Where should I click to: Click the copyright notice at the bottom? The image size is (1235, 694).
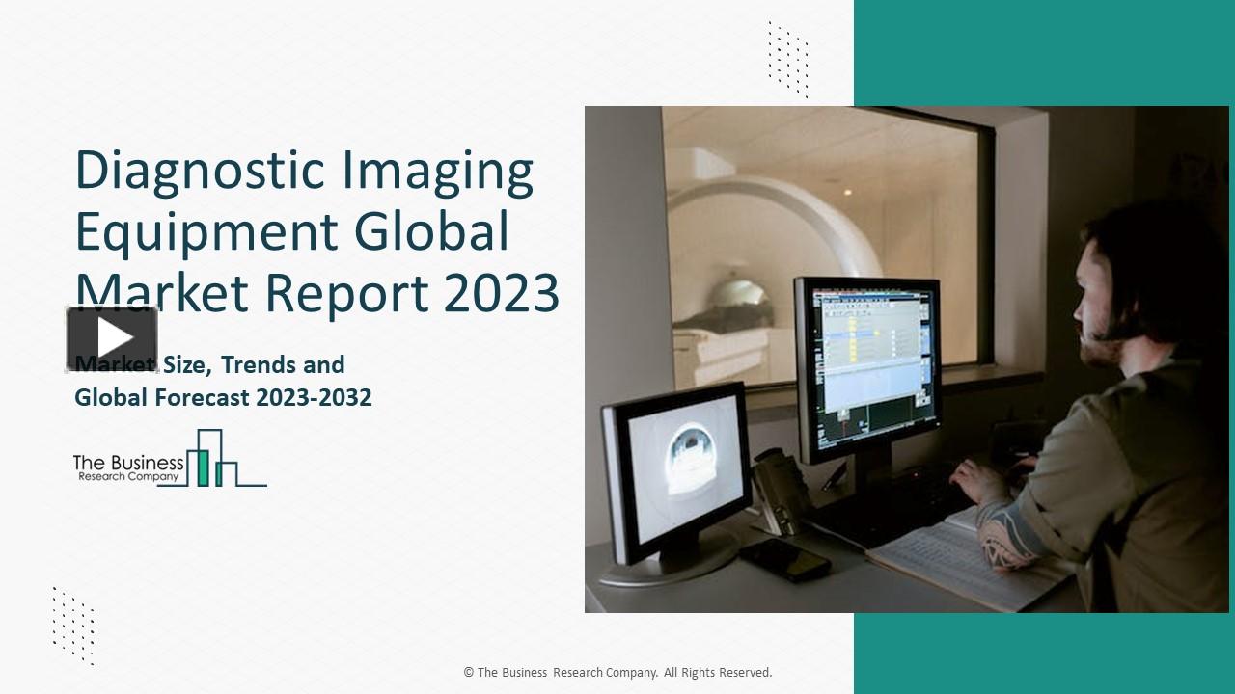coord(617,672)
